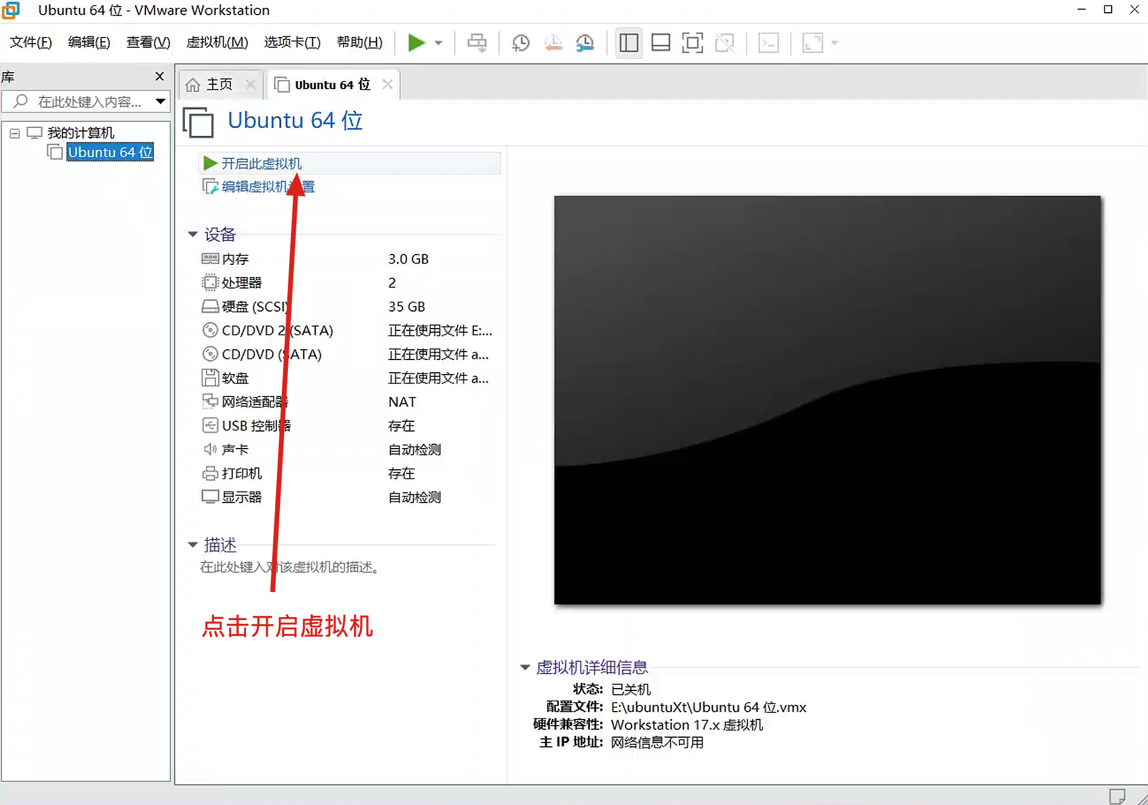The width and height of the screenshot is (1148, 805).
Task: Collapse the 描述 section
Action: [x=193, y=544]
